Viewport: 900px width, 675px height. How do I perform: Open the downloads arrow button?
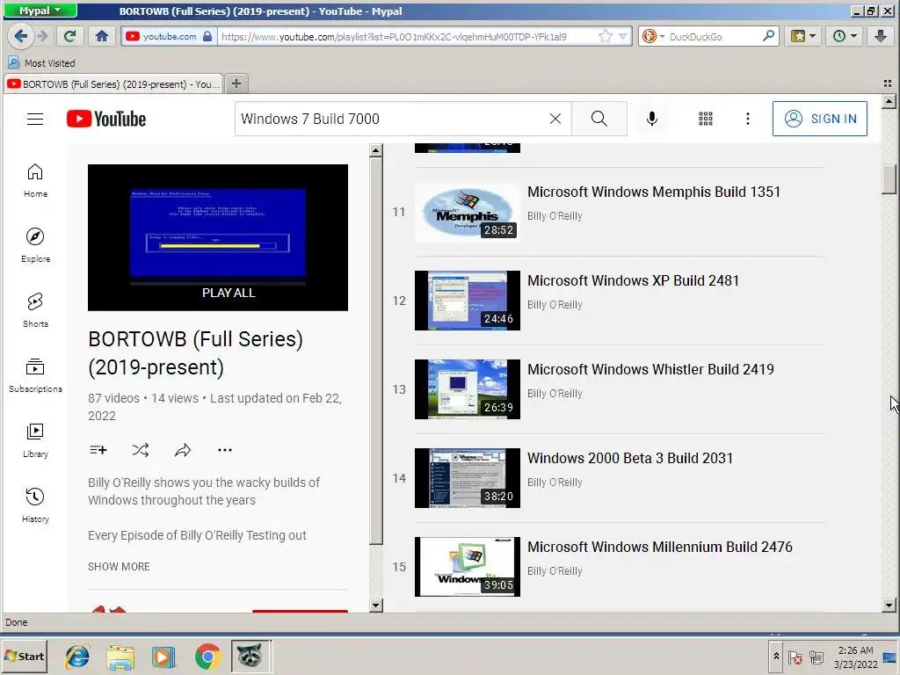pyautogui.click(x=880, y=36)
